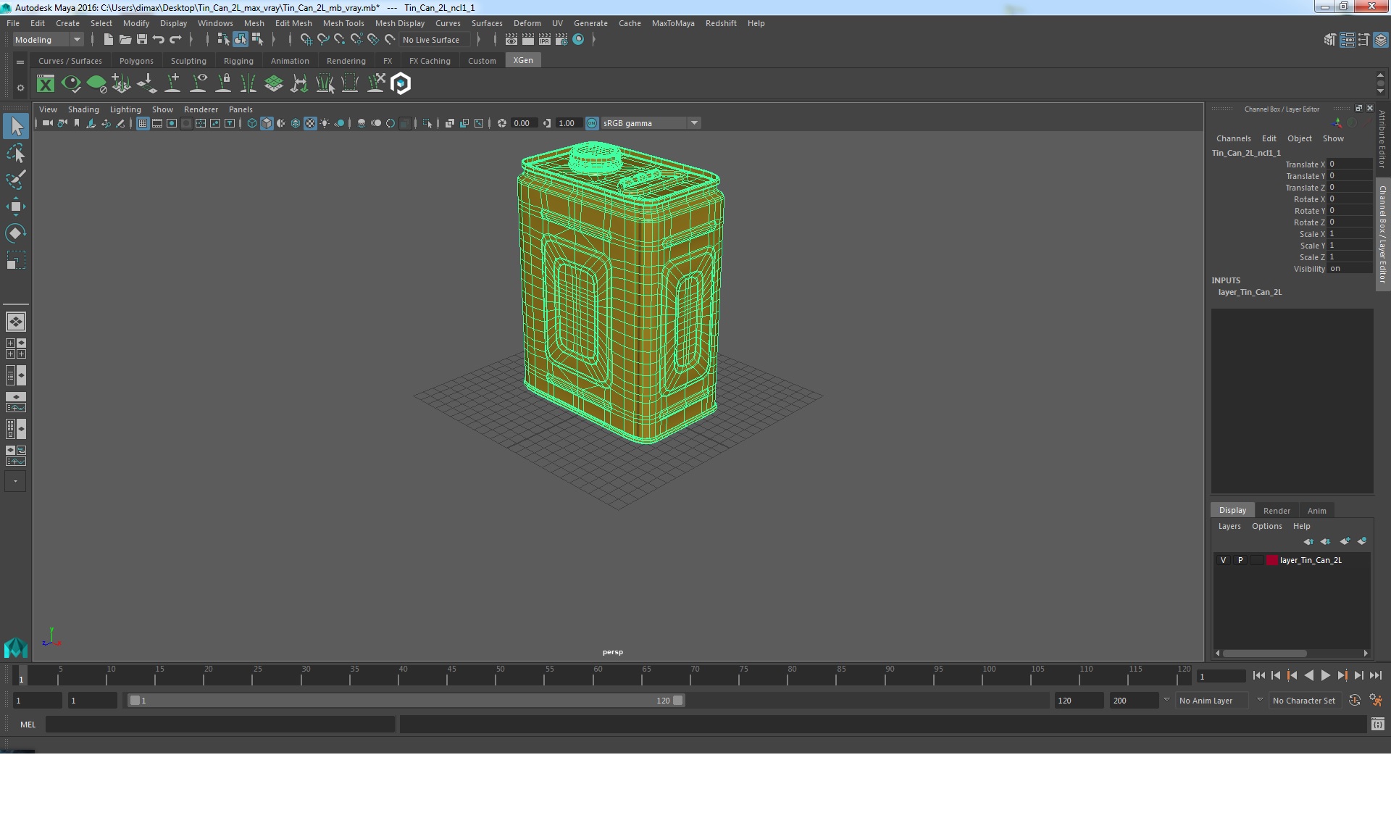
Task: Toggle textured display in viewport
Action: tap(310, 123)
